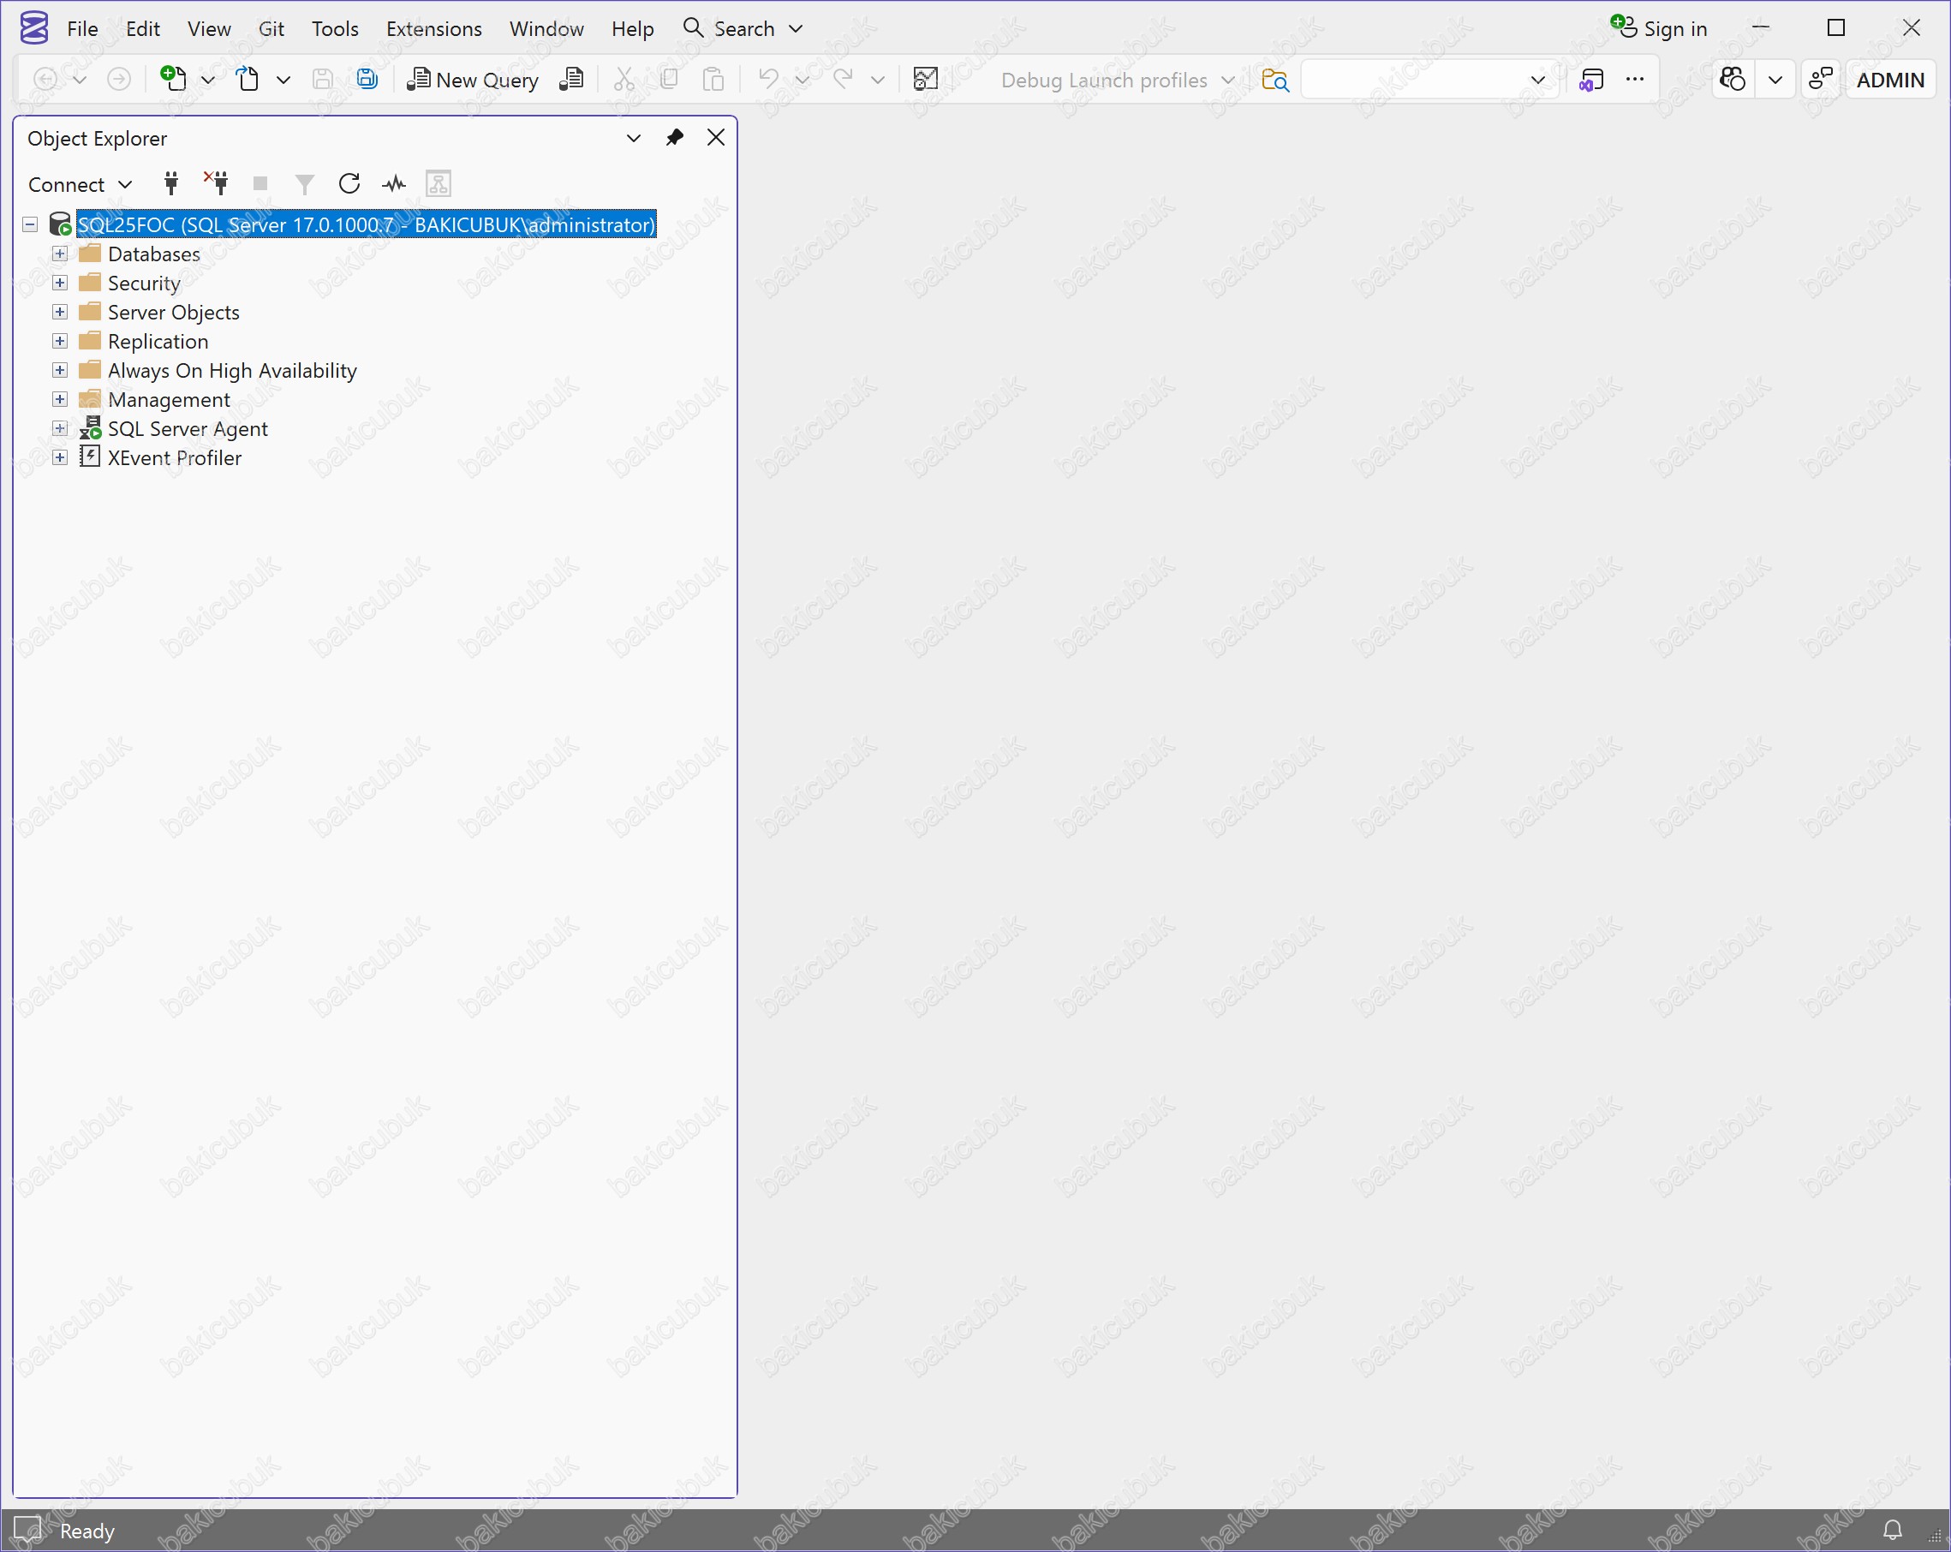This screenshot has width=1951, height=1552.
Task: Open the Tools menu
Action: 335,29
